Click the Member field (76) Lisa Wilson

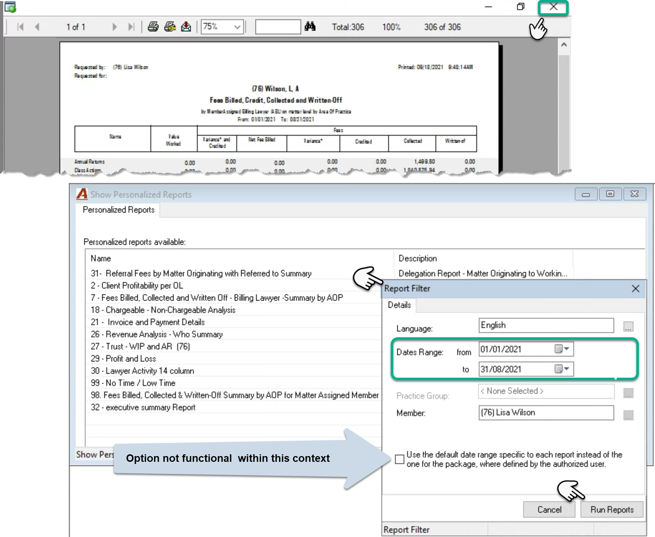click(x=546, y=412)
